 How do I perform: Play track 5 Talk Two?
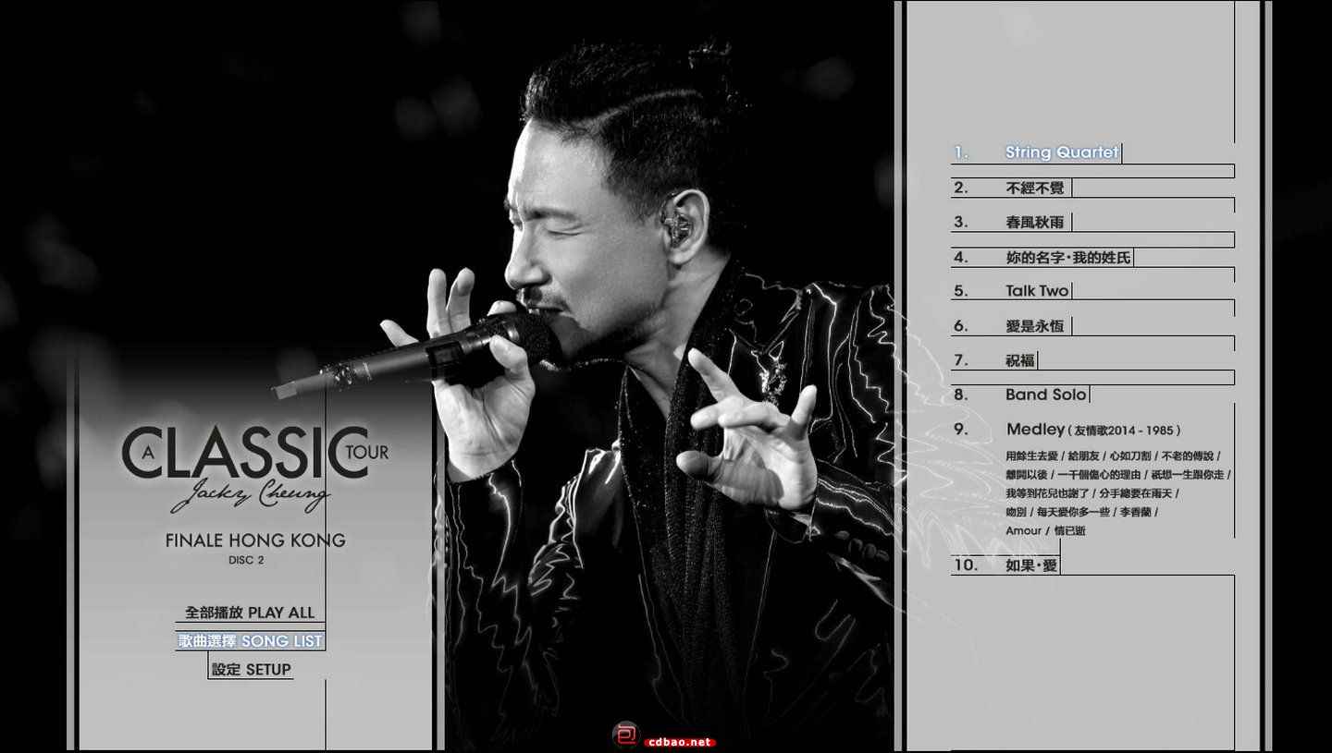coord(1011,291)
